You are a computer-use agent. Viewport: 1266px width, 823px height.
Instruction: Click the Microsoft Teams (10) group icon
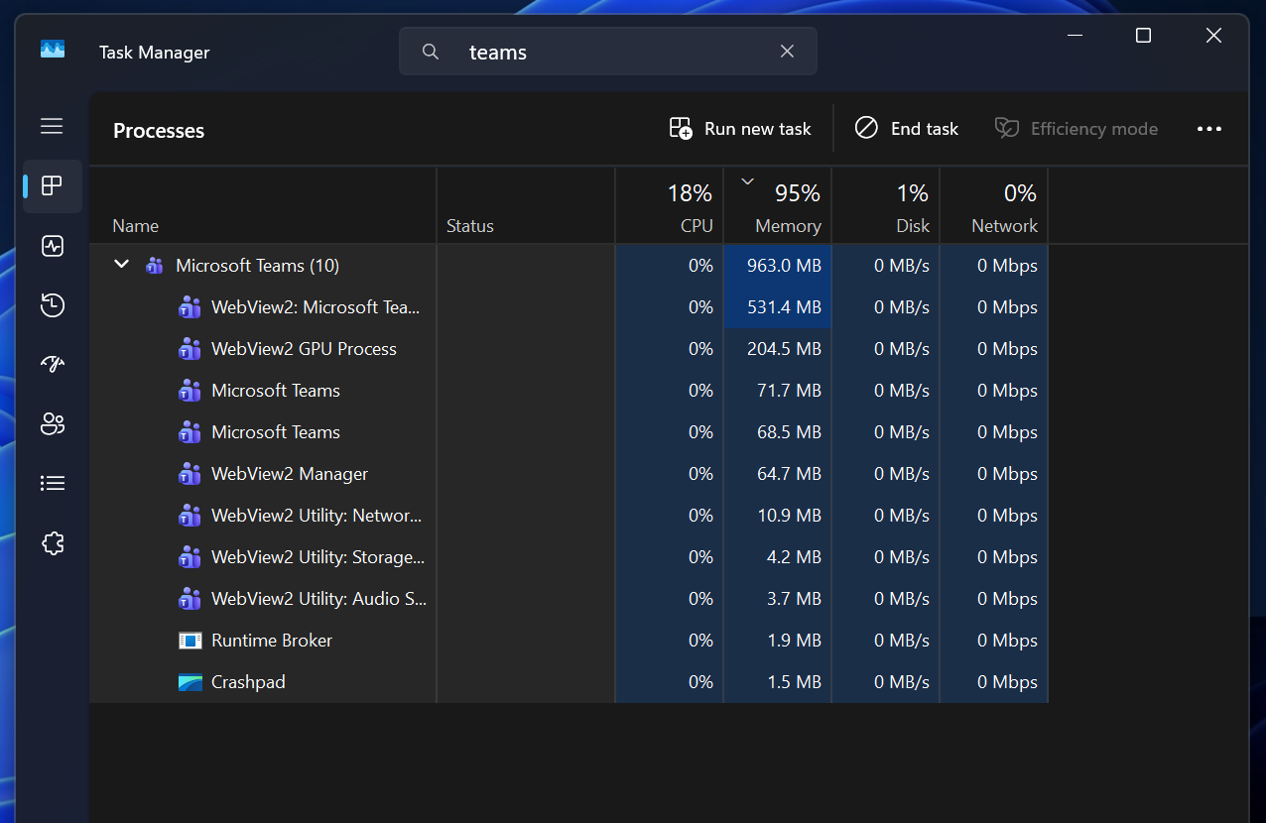click(x=154, y=266)
